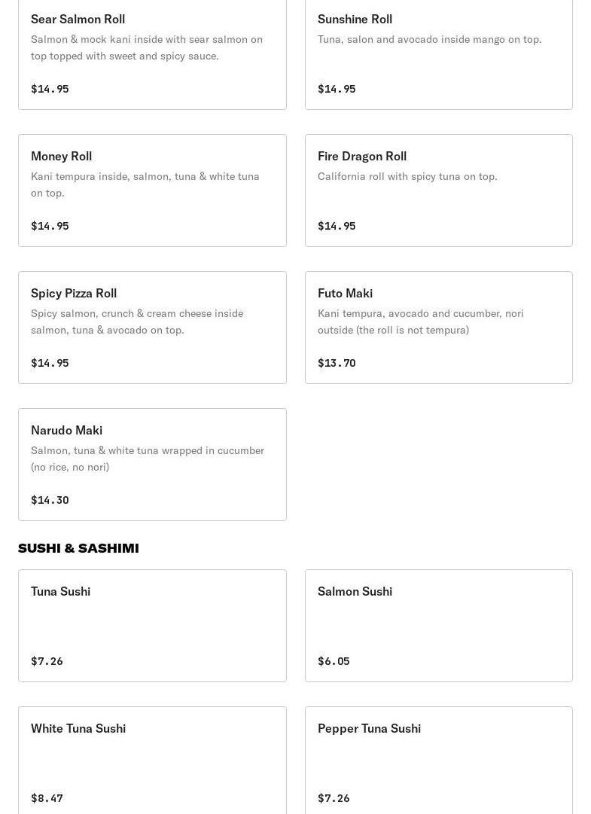Open the White Tuna Sushi item
Screen dimensions: 591x814
[x=152, y=761]
